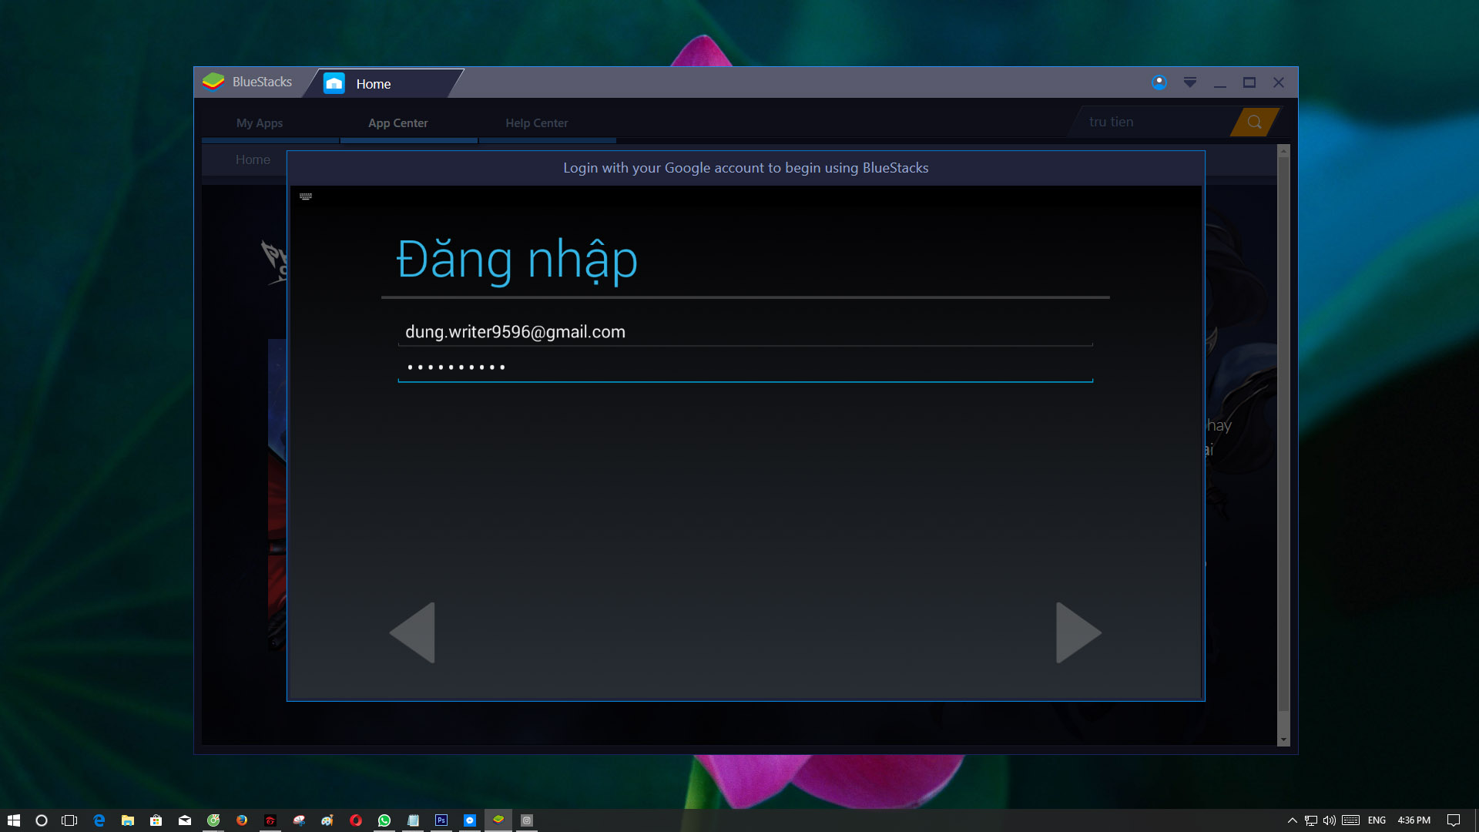Viewport: 1479px width, 832px height.
Task: Expand the system tray hidden icons chevron
Action: (x=1292, y=820)
